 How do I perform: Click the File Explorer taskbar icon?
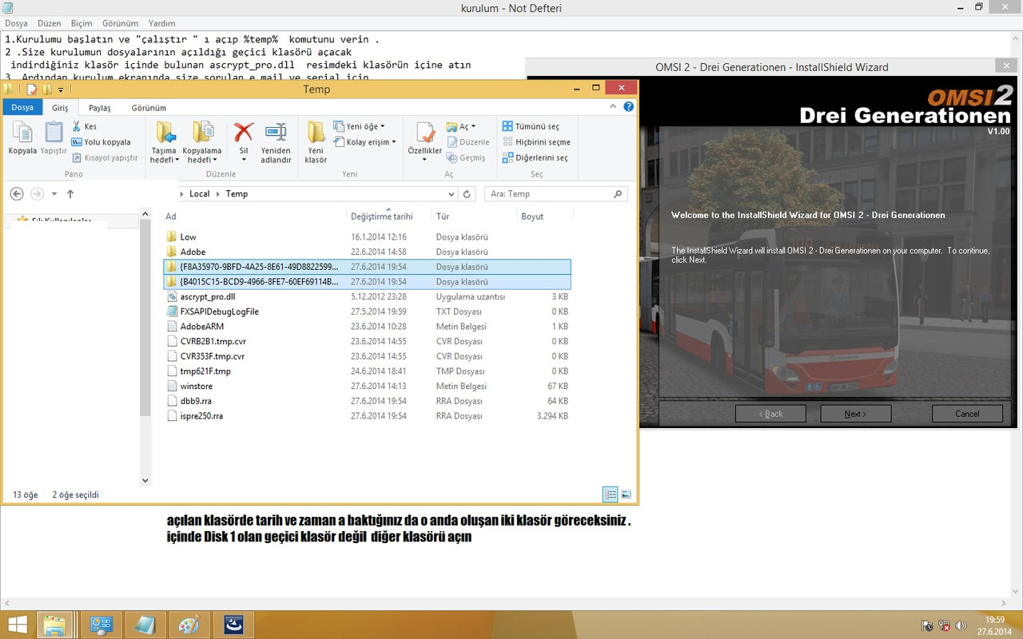tap(54, 625)
